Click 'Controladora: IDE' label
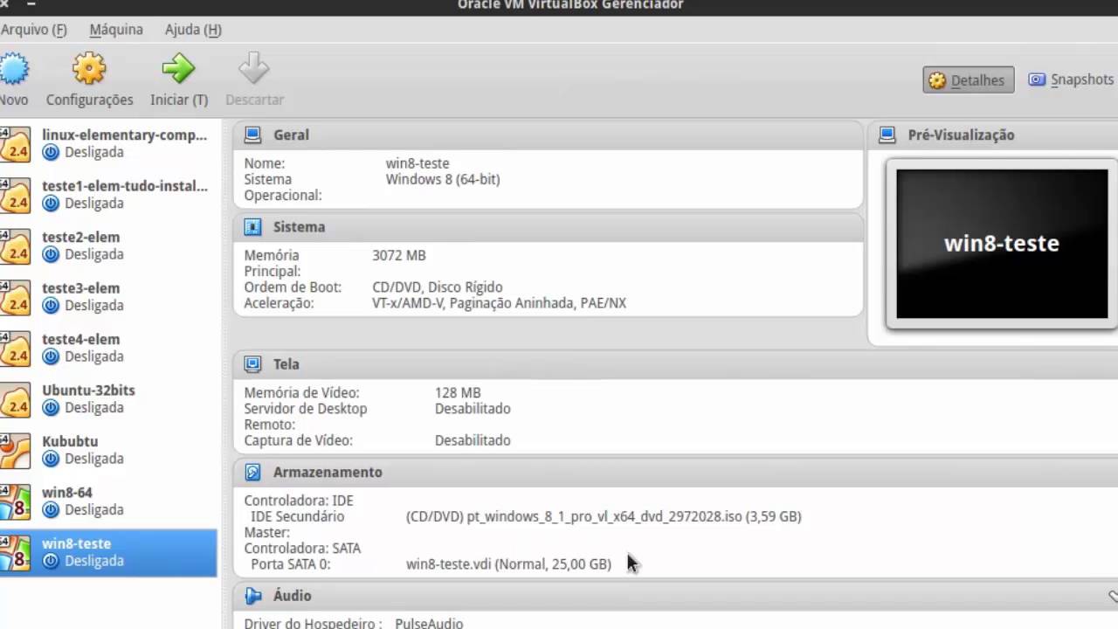This screenshot has width=1118, height=629. coord(299,501)
